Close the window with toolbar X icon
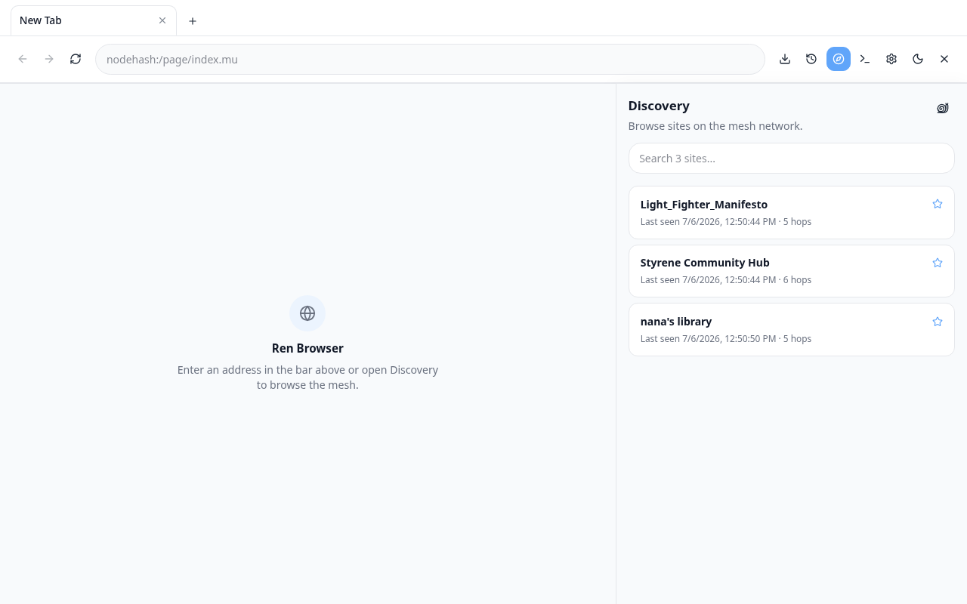This screenshot has width=967, height=604. [944, 59]
